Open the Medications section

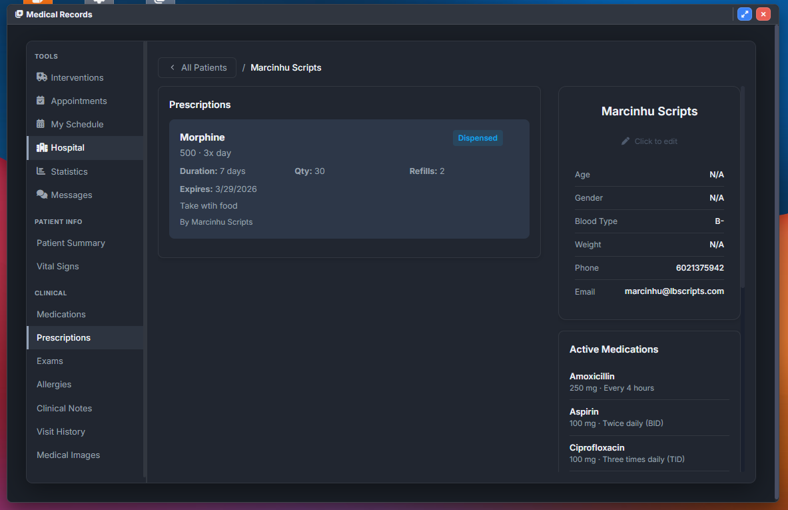point(85,315)
